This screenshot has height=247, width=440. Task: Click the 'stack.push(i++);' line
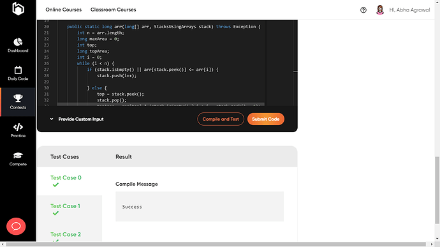pyautogui.click(x=117, y=75)
